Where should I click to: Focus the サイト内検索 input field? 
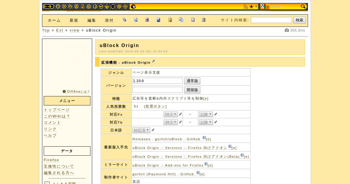[x=271, y=20]
